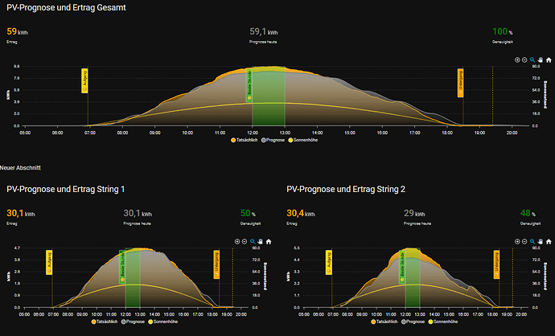Toggle Prognose series in Gesamt chart legend
The height and width of the screenshot is (336, 555).
tap(273, 140)
